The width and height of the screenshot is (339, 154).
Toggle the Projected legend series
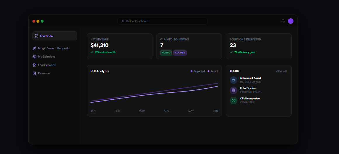pos(198,71)
